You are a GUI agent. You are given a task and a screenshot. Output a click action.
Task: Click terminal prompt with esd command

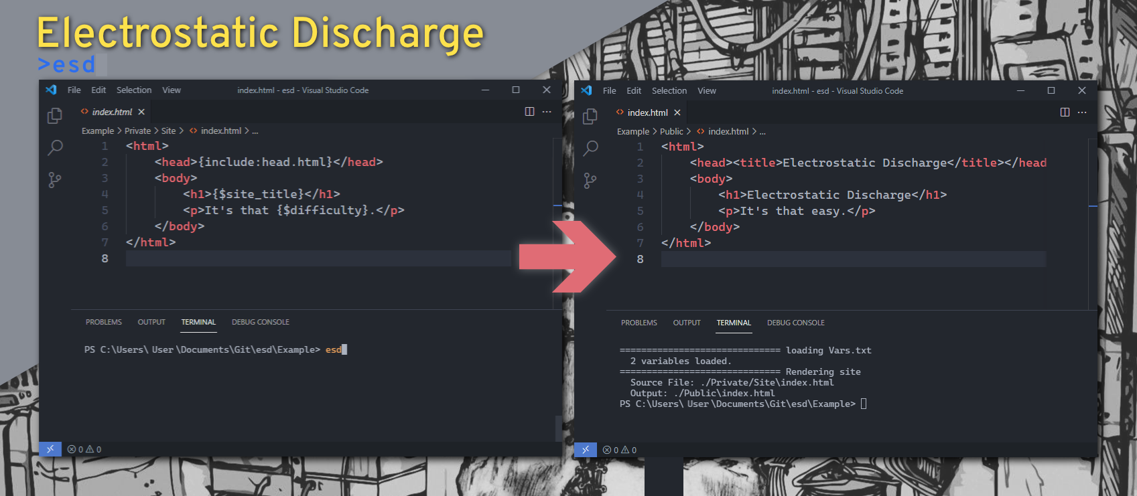216,349
